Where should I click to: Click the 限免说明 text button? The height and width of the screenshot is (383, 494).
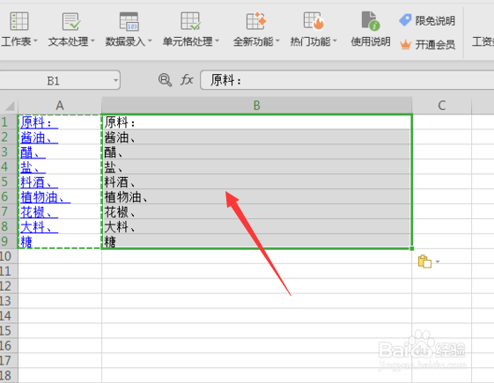[435, 21]
